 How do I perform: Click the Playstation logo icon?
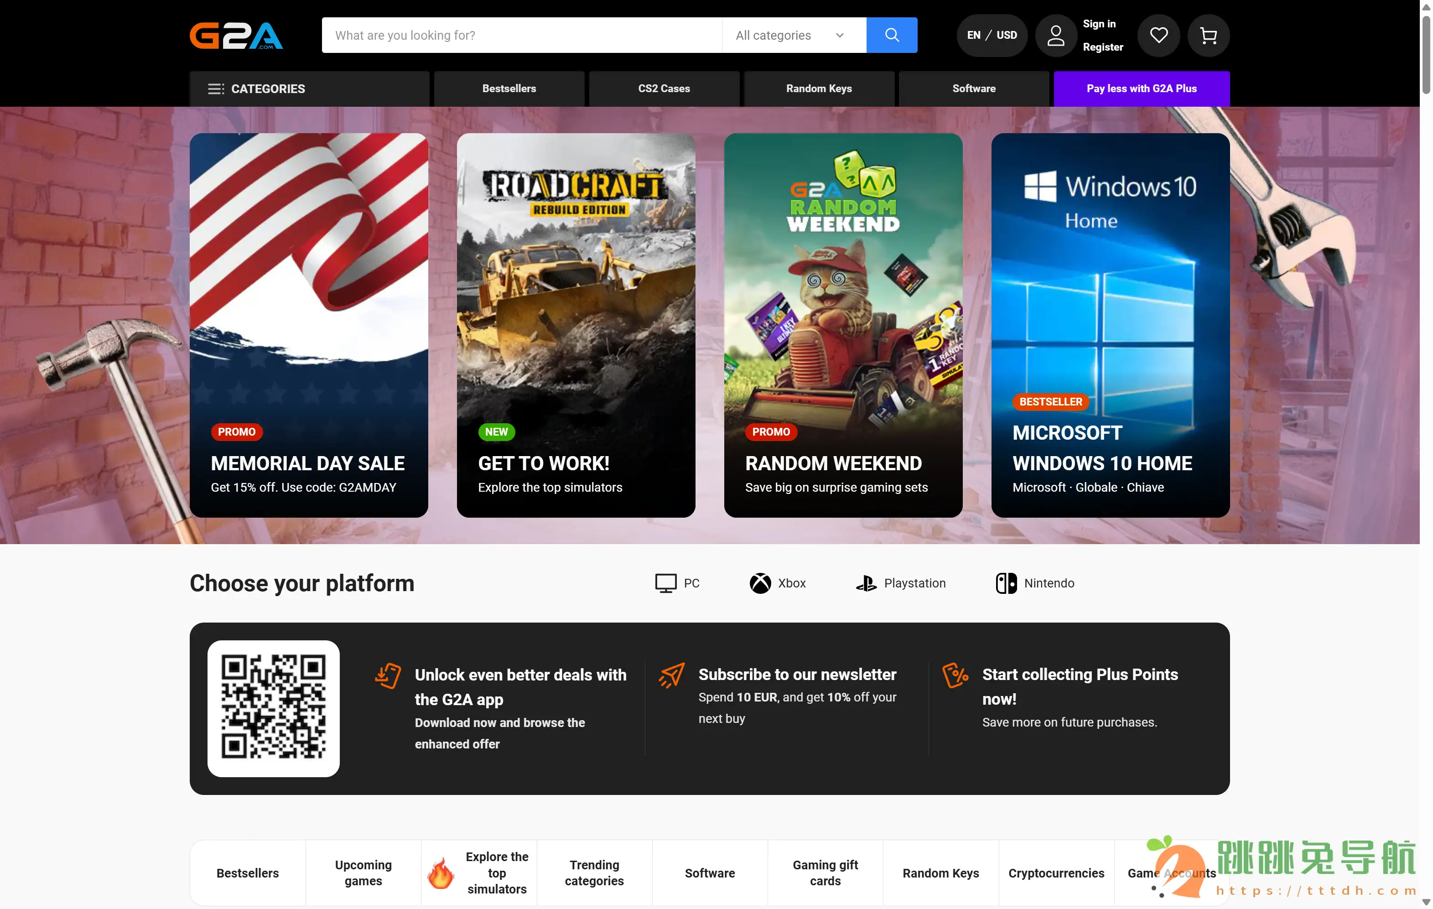point(866,583)
